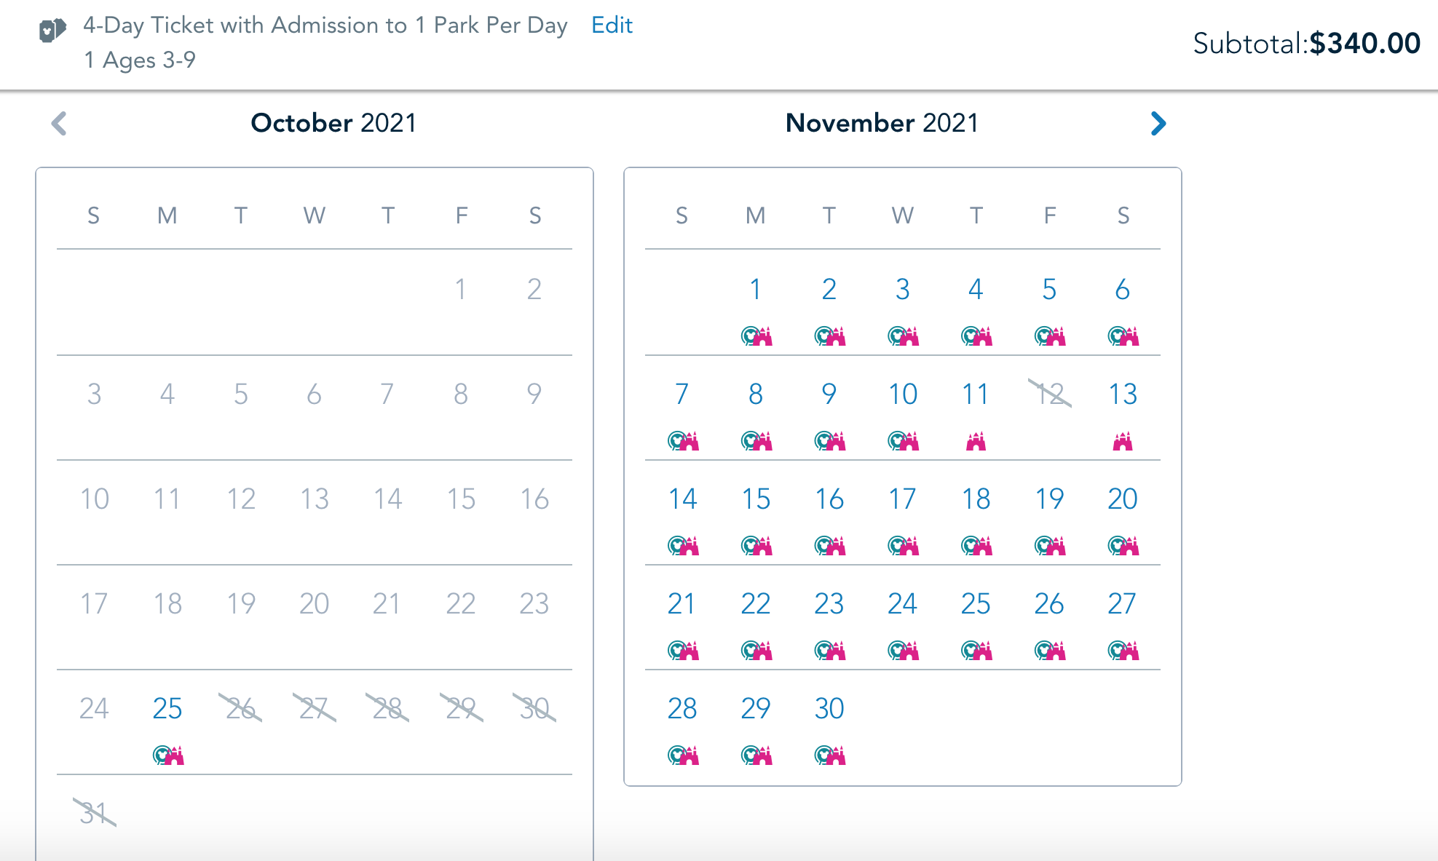The width and height of the screenshot is (1438, 861).
Task: Click the park icons beneath November 1
Action: coord(756,336)
